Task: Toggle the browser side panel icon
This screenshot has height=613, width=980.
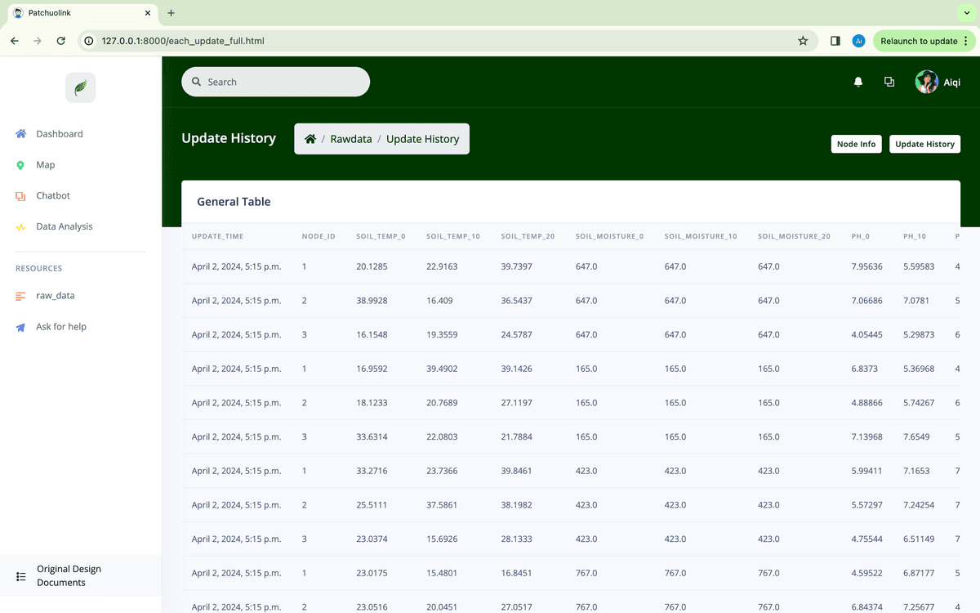Action: point(835,41)
